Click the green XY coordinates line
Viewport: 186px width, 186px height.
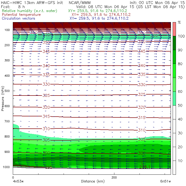click(98, 11)
